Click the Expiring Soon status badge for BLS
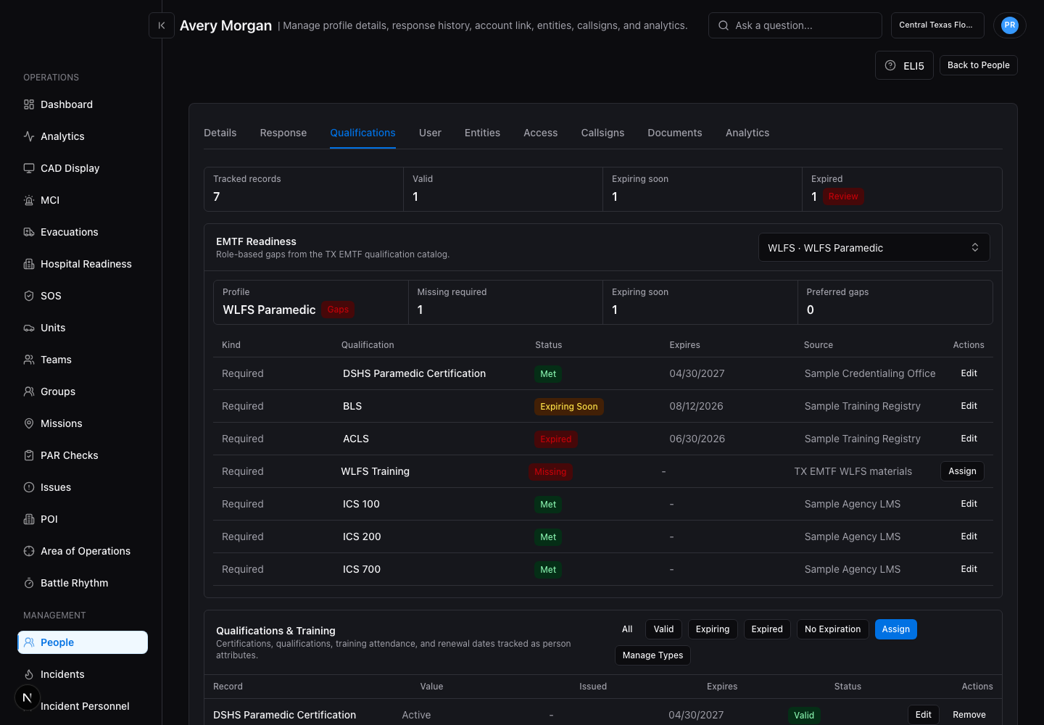The image size is (1044, 725). 568,407
